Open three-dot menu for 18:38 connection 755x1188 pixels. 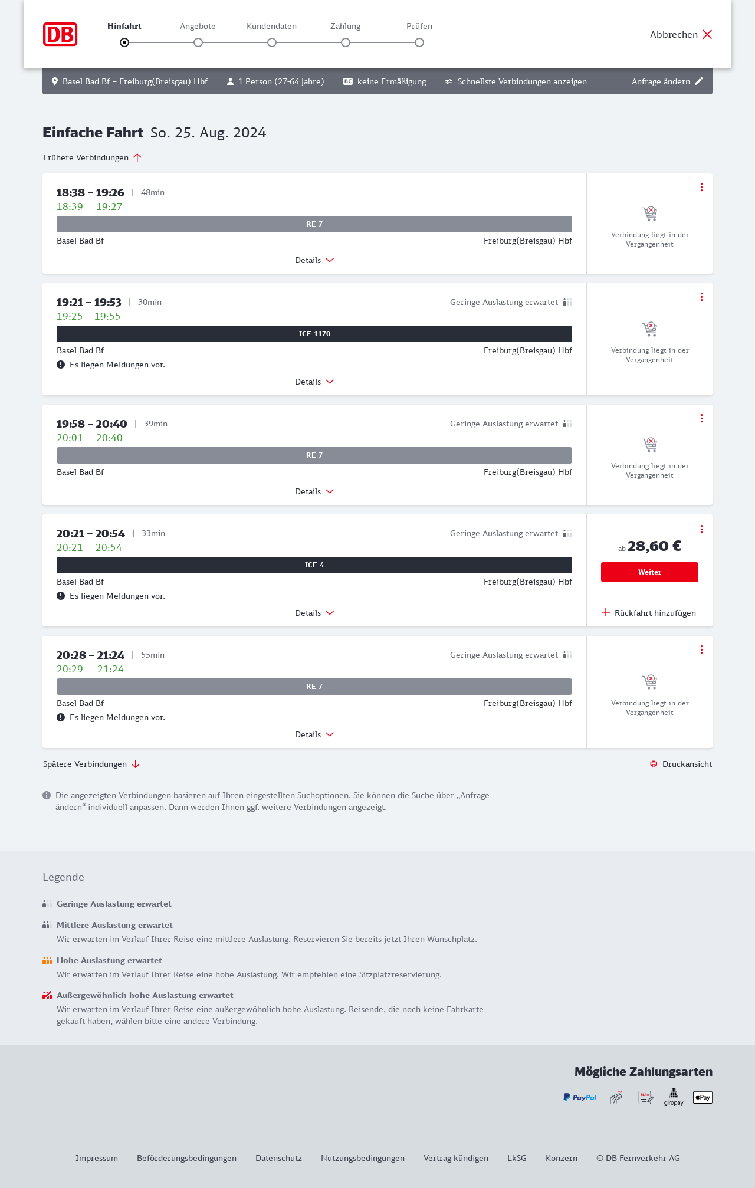click(701, 187)
